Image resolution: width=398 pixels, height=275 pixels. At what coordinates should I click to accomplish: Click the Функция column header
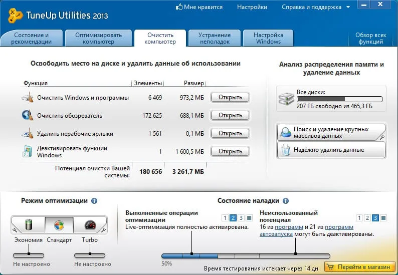point(36,83)
